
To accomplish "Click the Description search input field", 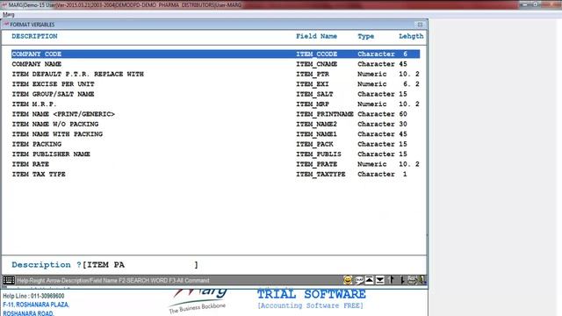I will point(140,265).
